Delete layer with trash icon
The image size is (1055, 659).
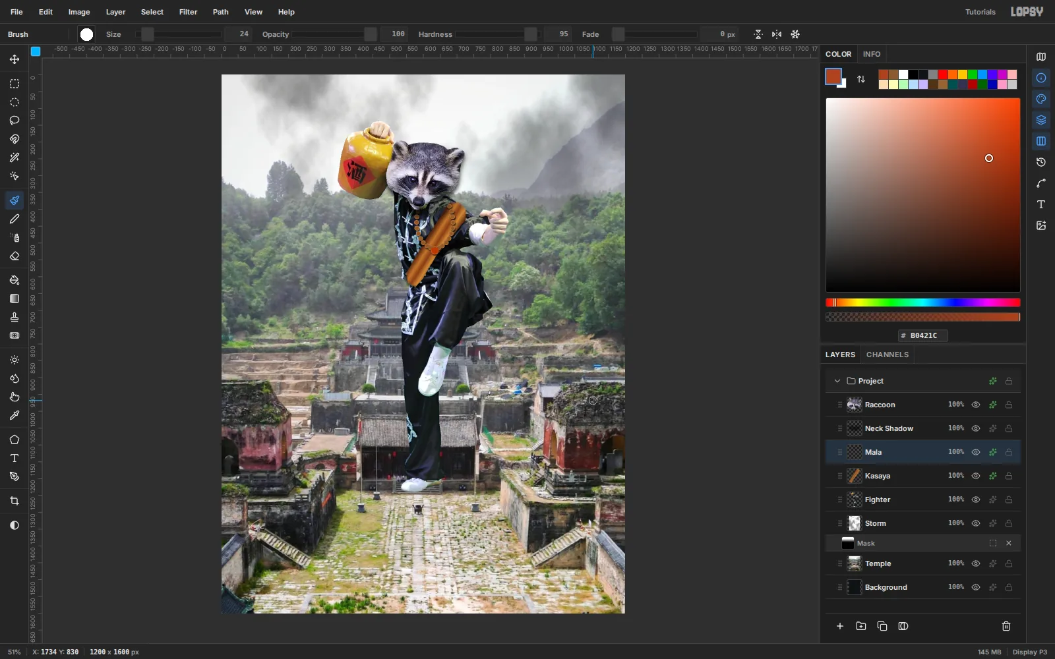[x=1006, y=626]
